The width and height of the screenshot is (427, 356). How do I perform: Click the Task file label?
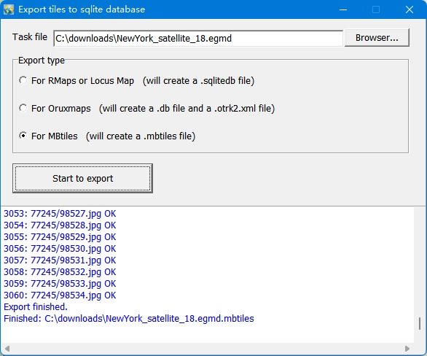(30, 36)
